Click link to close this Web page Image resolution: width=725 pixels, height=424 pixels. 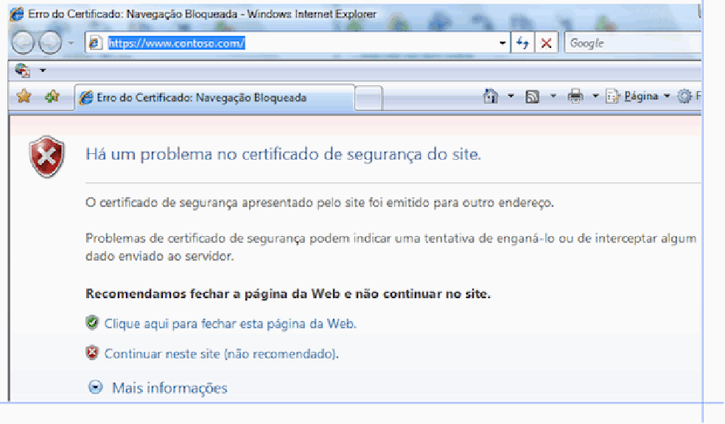[x=234, y=322]
